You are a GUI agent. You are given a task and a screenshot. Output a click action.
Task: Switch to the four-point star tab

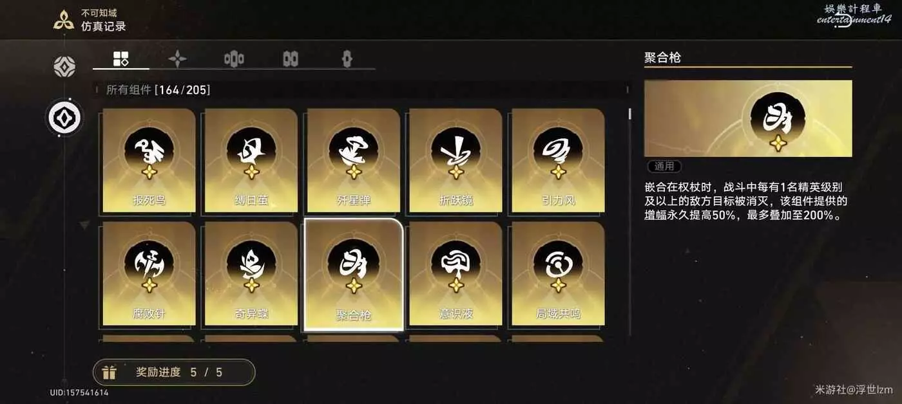(177, 59)
